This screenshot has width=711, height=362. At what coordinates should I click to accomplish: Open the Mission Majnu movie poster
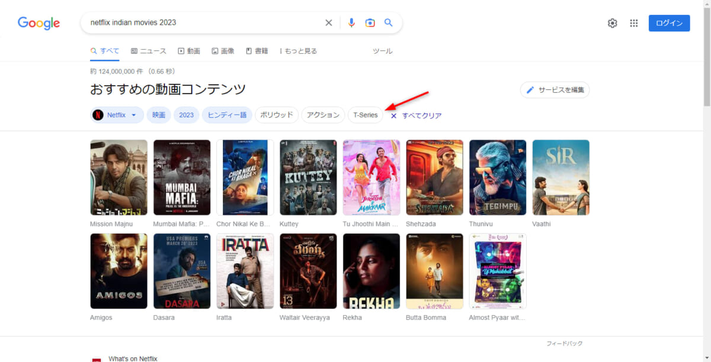[118, 177]
